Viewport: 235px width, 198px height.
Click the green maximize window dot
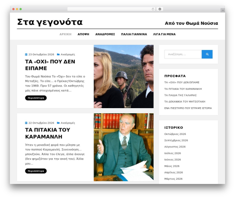21,9
